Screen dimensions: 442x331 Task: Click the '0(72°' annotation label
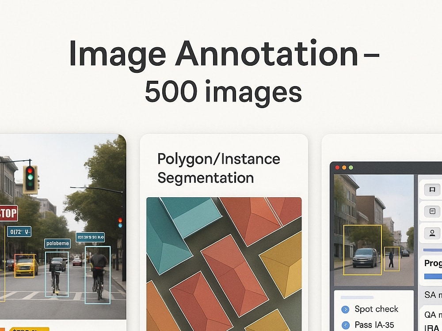(19, 232)
